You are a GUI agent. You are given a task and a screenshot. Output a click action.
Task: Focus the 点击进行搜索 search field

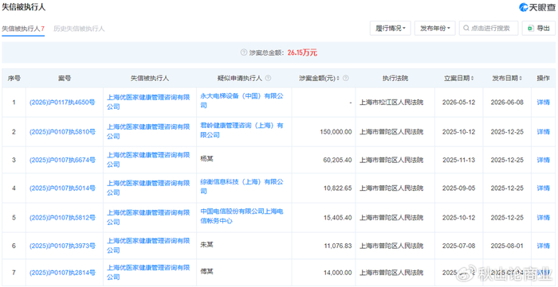(489, 29)
